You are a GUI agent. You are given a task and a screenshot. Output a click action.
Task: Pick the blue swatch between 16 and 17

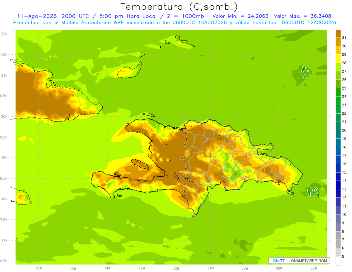(338, 160)
